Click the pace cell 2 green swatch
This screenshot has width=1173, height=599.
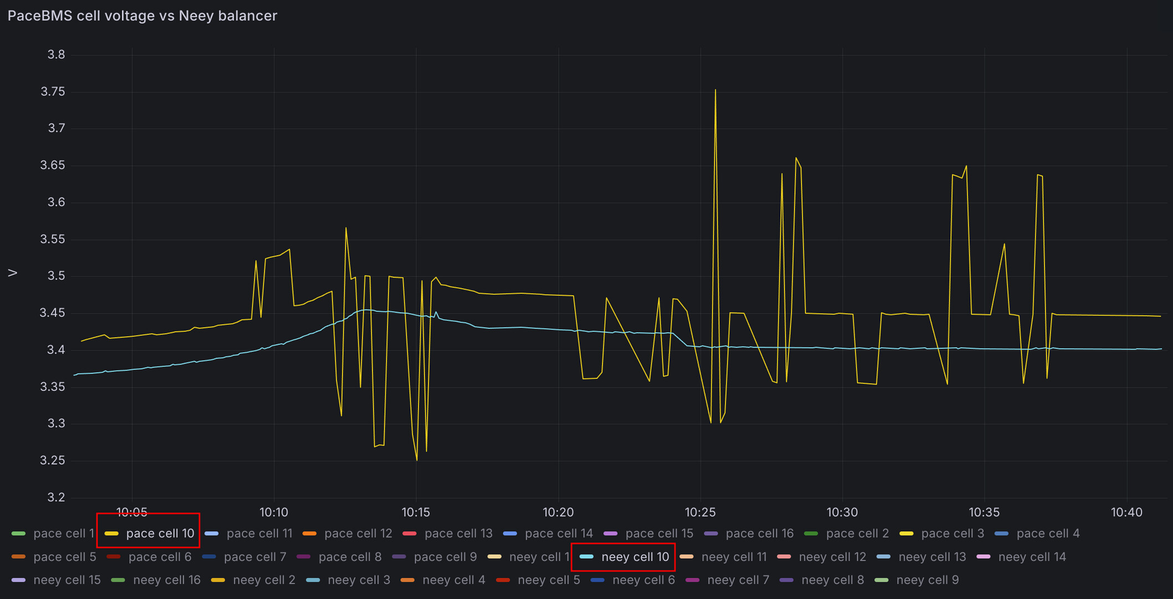point(811,534)
